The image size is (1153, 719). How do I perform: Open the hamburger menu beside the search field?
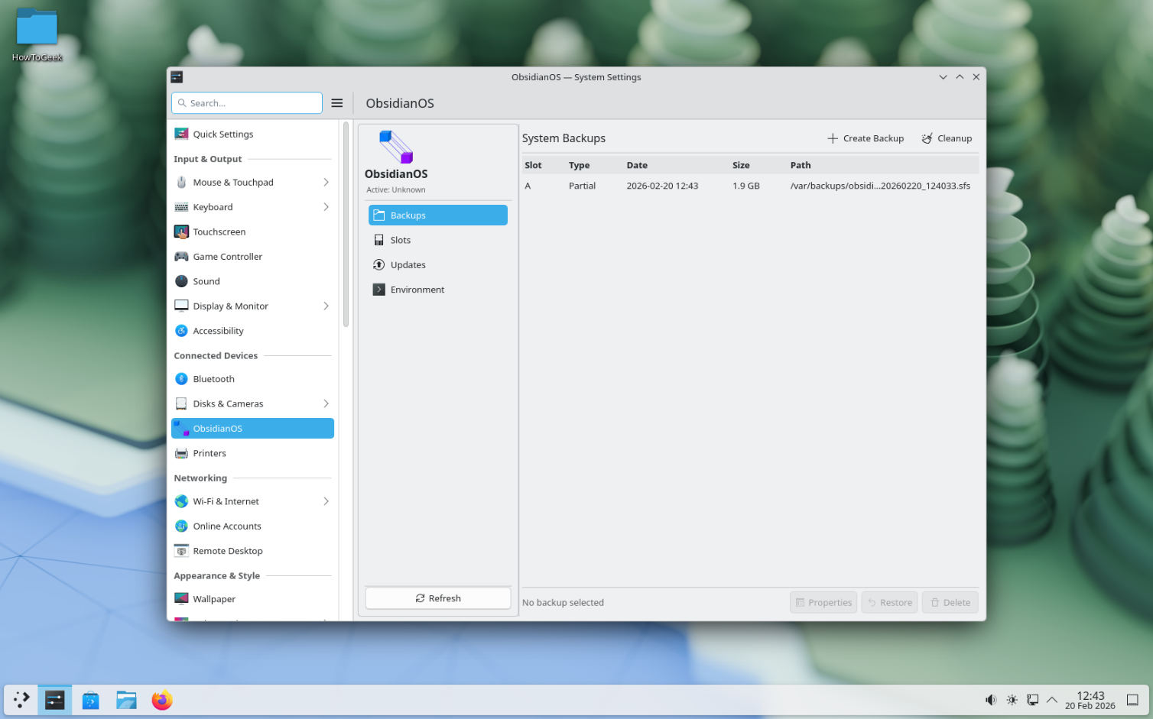tap(336, 103)
